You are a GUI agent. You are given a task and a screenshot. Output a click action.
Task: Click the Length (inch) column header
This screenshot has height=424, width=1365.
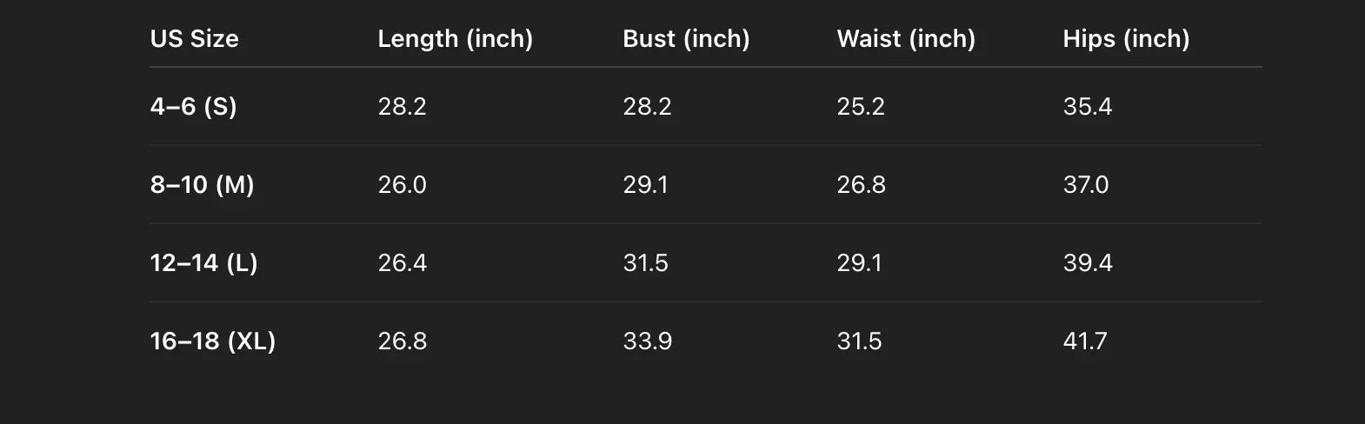pos(455,39)
